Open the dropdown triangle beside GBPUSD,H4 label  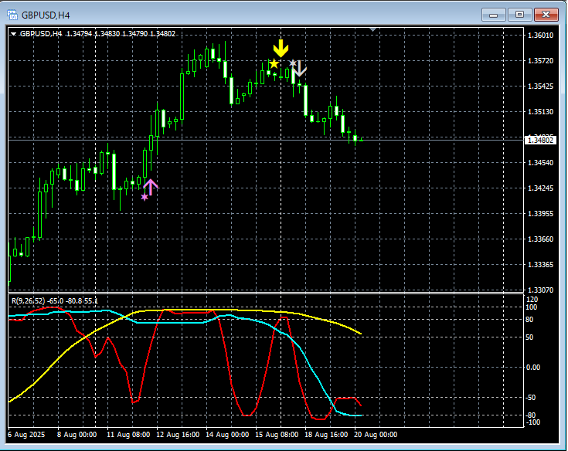pos(14,33)
